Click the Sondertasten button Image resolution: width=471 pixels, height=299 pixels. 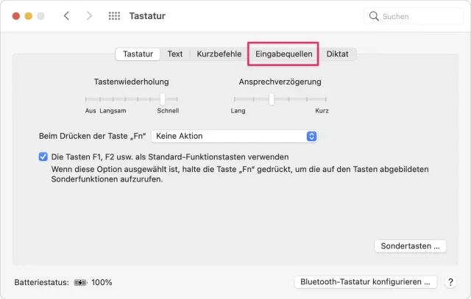tap(411, 246)
